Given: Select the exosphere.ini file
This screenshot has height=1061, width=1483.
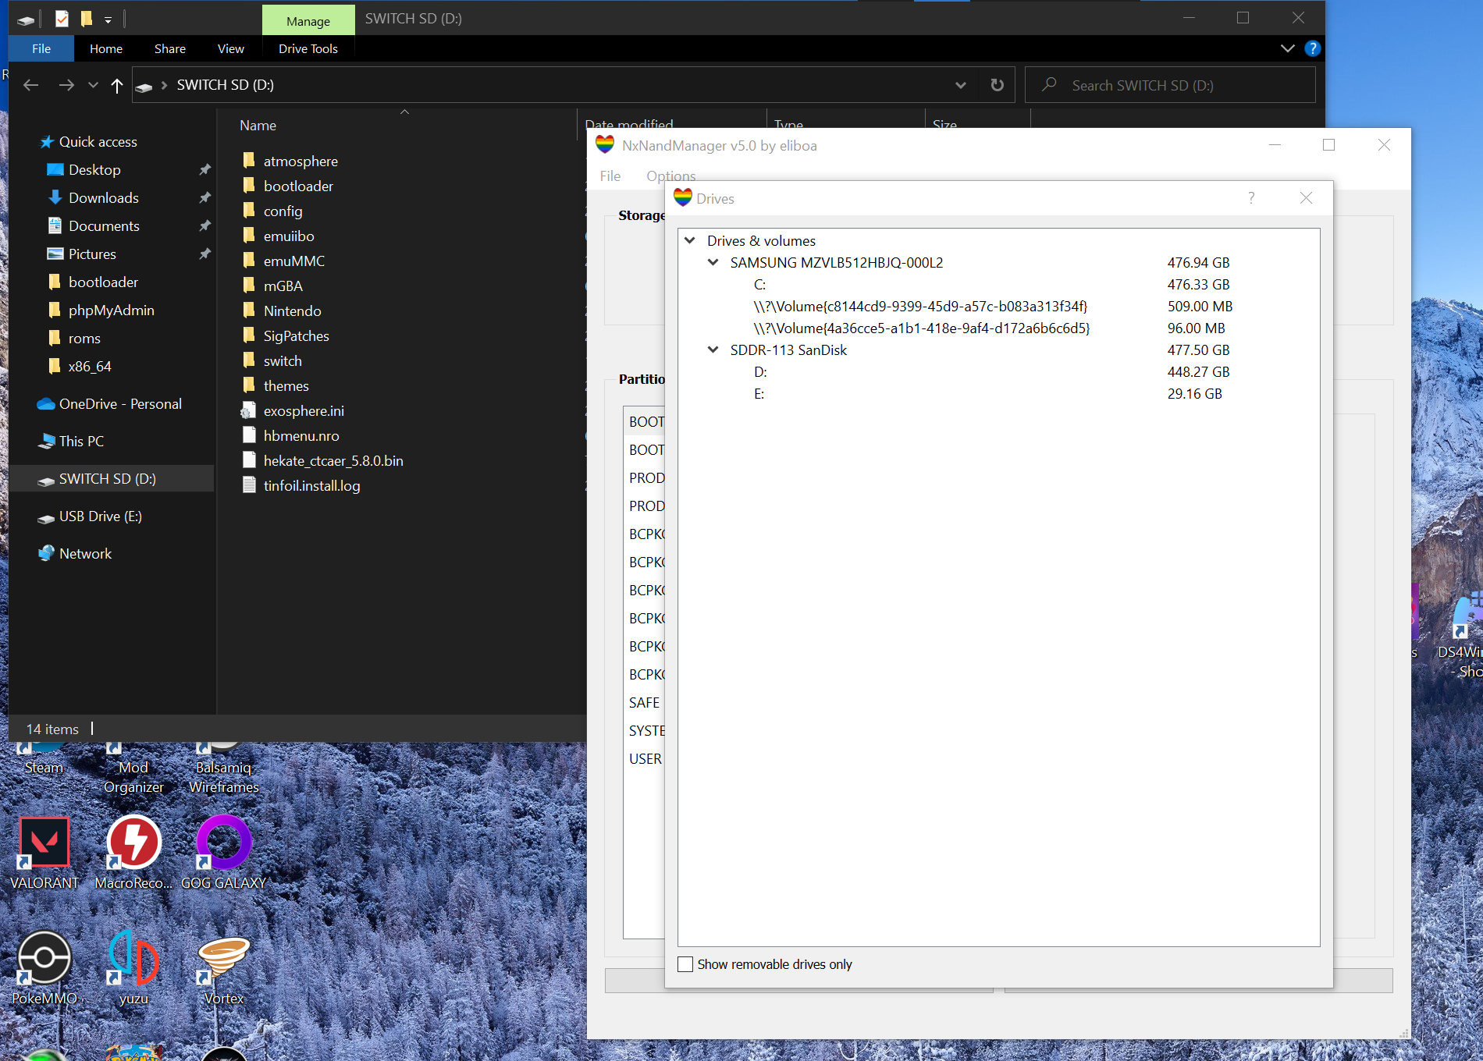Looking at the screenshot, I should (304, 410).
